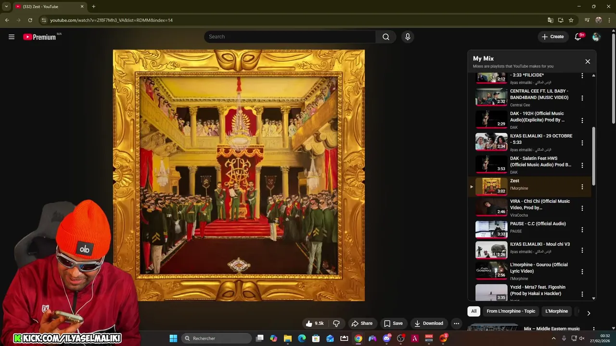
Task: Bookmark this tab with star icon
Action: (x=571, y=20)
